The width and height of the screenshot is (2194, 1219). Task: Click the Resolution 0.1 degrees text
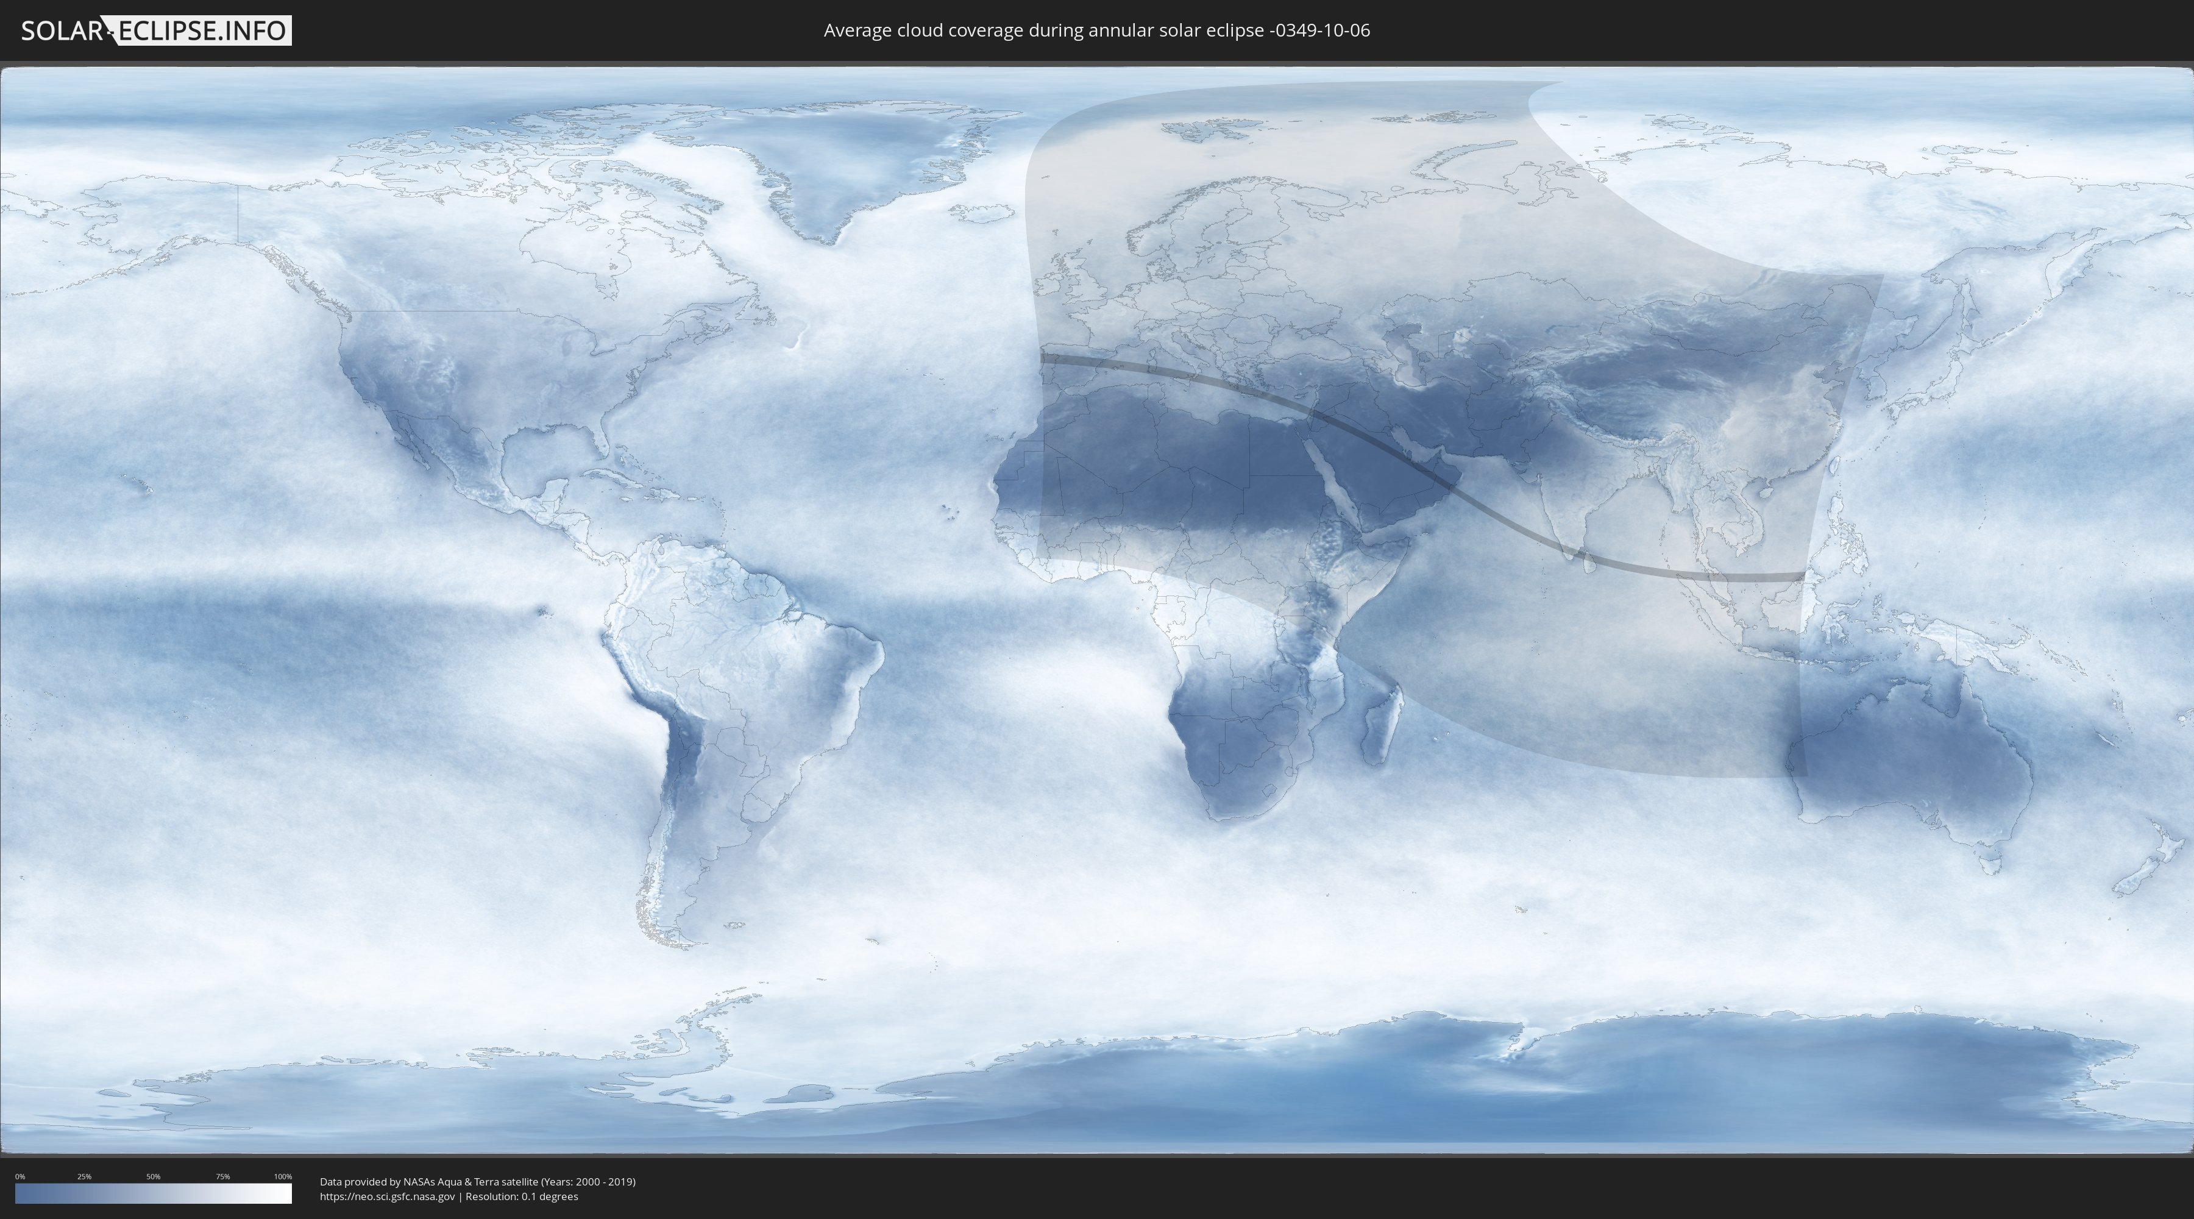[521, 1196]
